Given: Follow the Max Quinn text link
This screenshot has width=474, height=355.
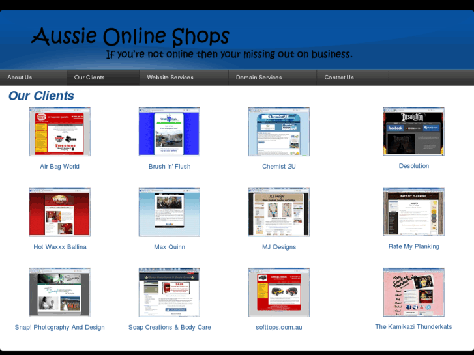Looking at the screenshot, I should (170, 247).
